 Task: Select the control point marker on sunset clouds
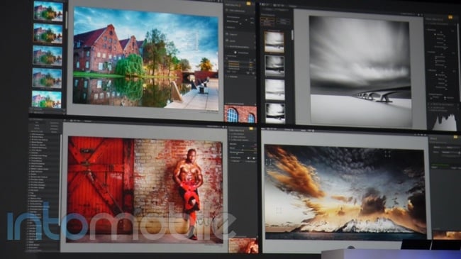387,154
